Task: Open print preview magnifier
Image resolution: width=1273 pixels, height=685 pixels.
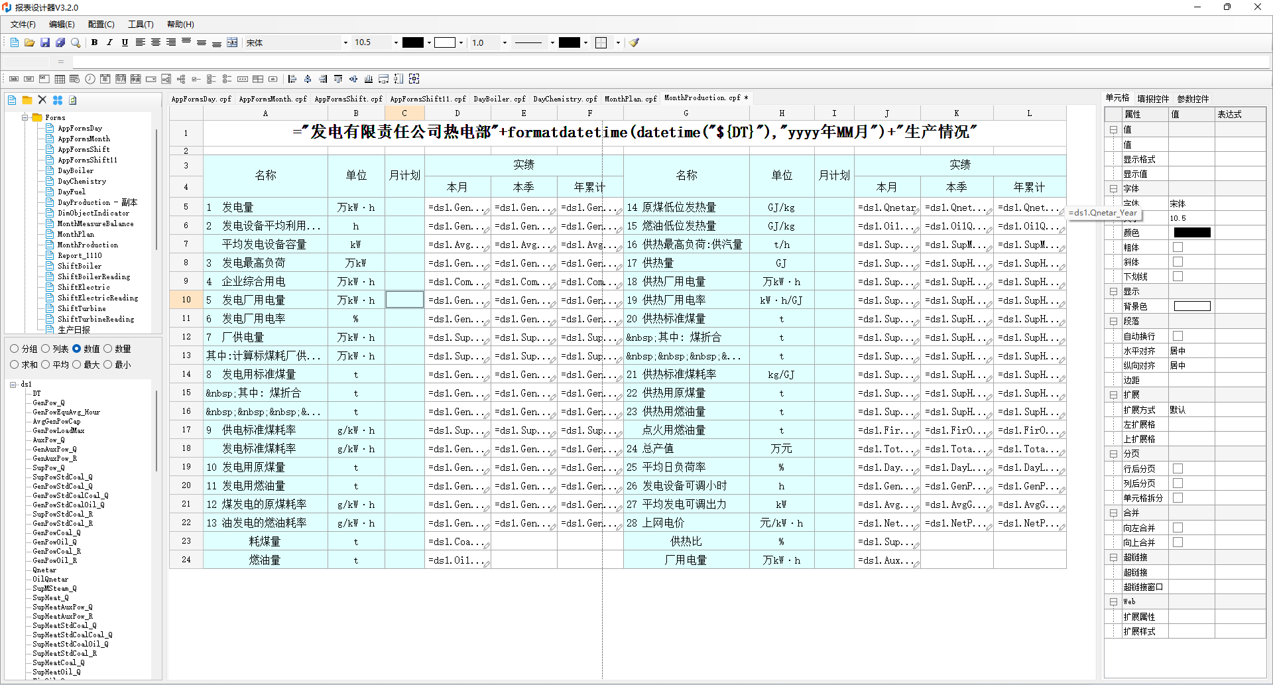Action: pos(76,42)
